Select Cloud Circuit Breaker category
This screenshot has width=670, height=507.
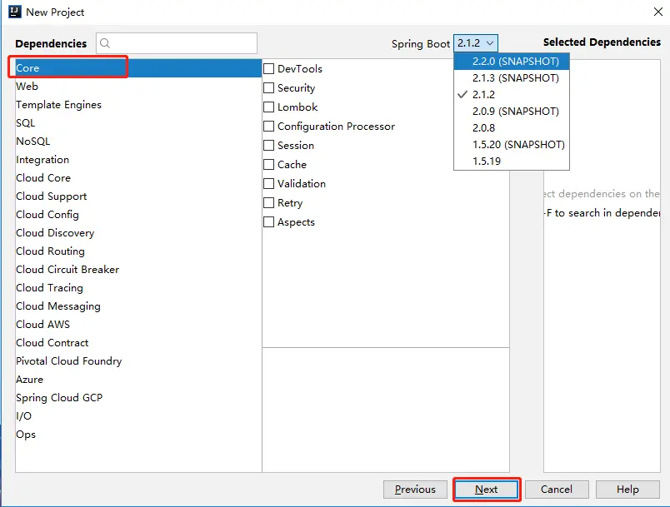click(x=138, y=270)
